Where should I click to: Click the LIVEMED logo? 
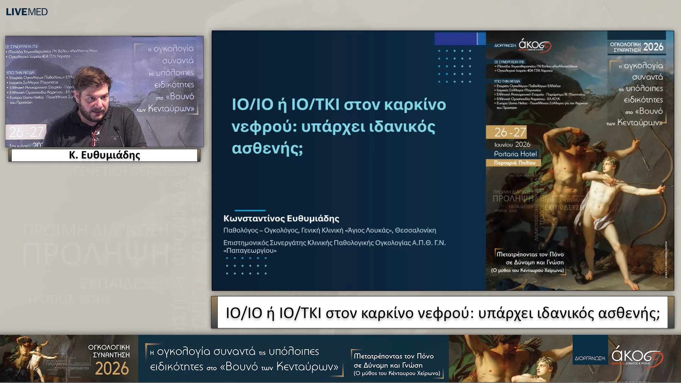click(27, 12)
